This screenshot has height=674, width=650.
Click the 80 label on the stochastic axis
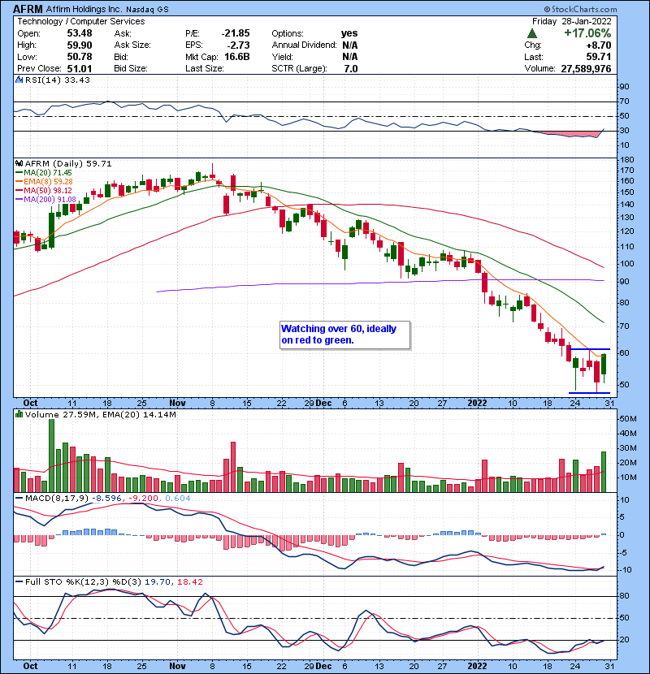625,596
